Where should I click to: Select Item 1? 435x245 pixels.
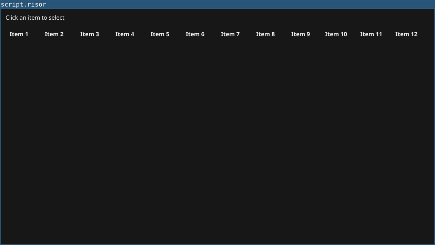19,34
